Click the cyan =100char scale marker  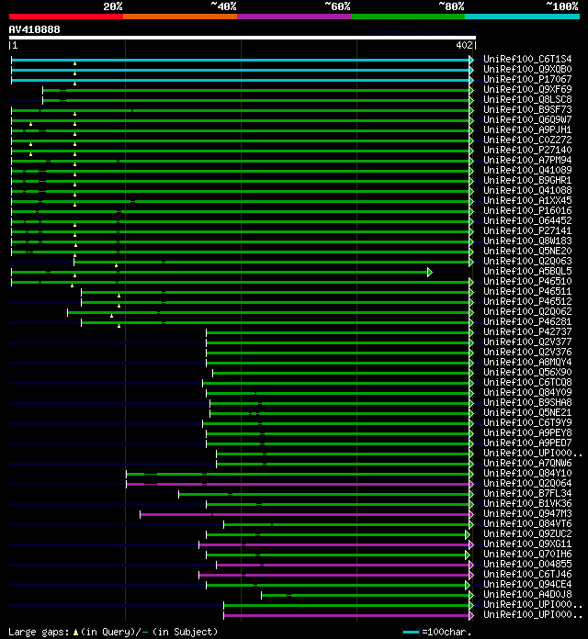411,632
